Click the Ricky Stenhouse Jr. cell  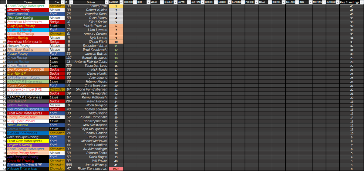(91, 169)
